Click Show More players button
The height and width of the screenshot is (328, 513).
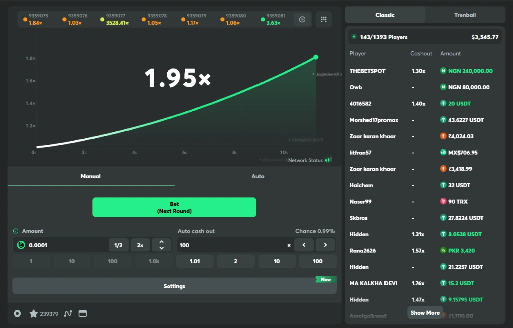(x=425, y=312)
